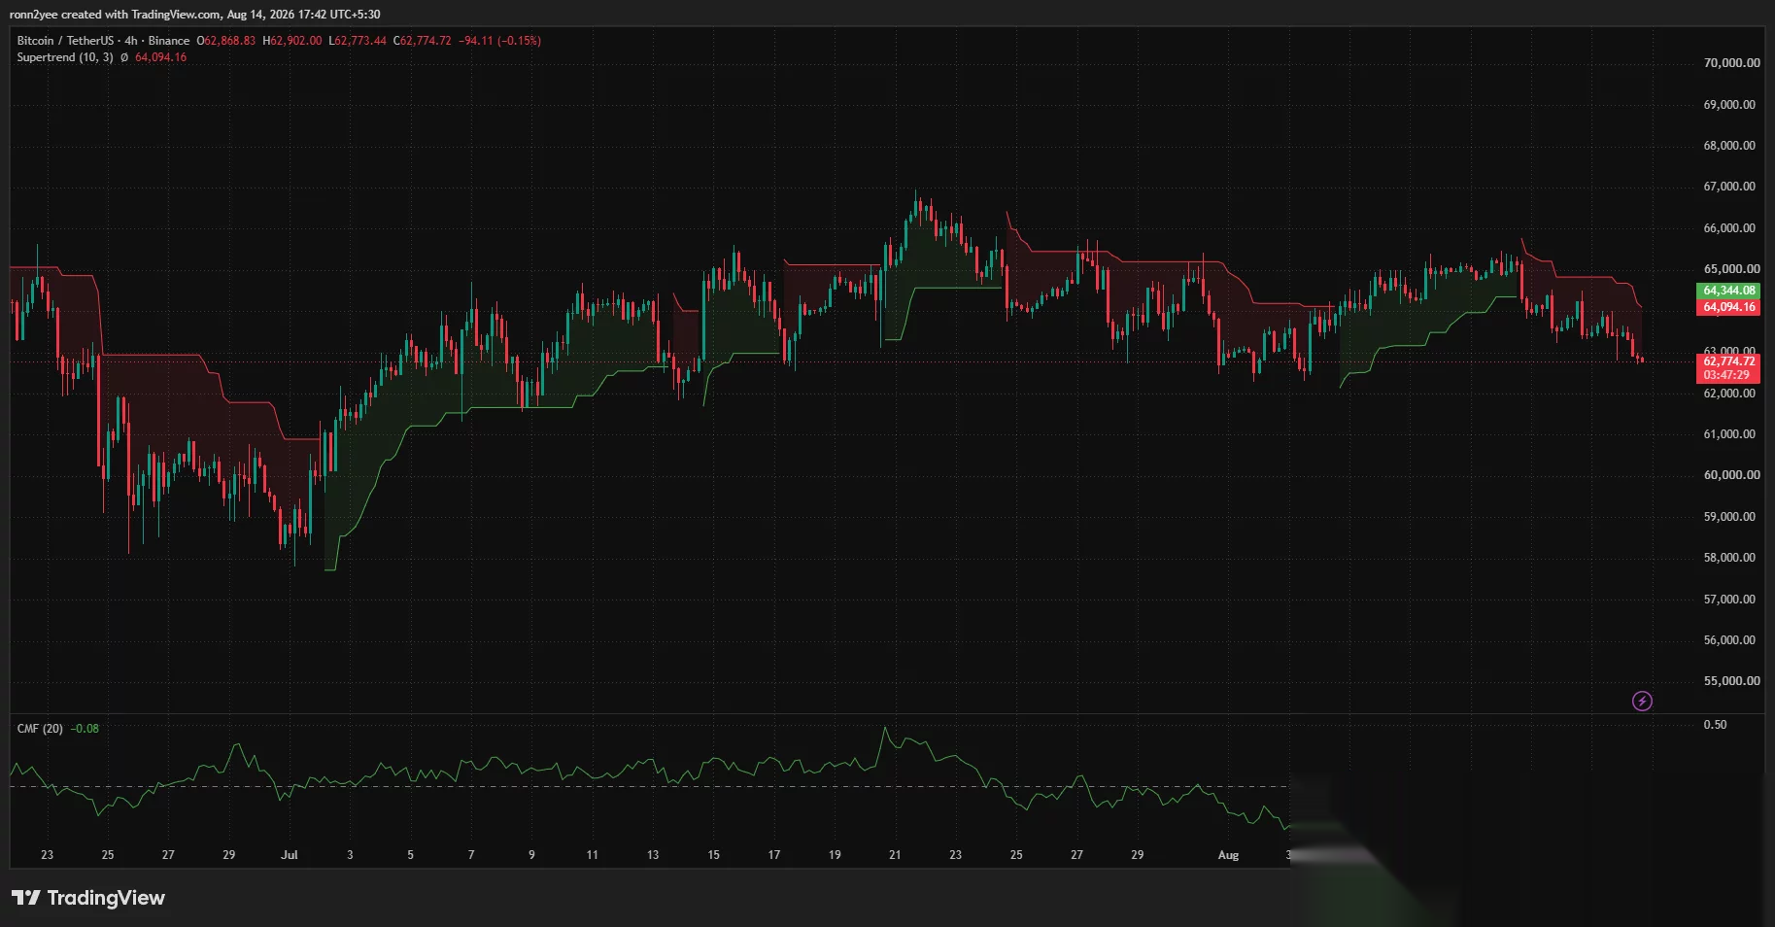Click the Aug date label on time axis
This screenshot has width=1775, height=927.
[x=1228, y=855]
